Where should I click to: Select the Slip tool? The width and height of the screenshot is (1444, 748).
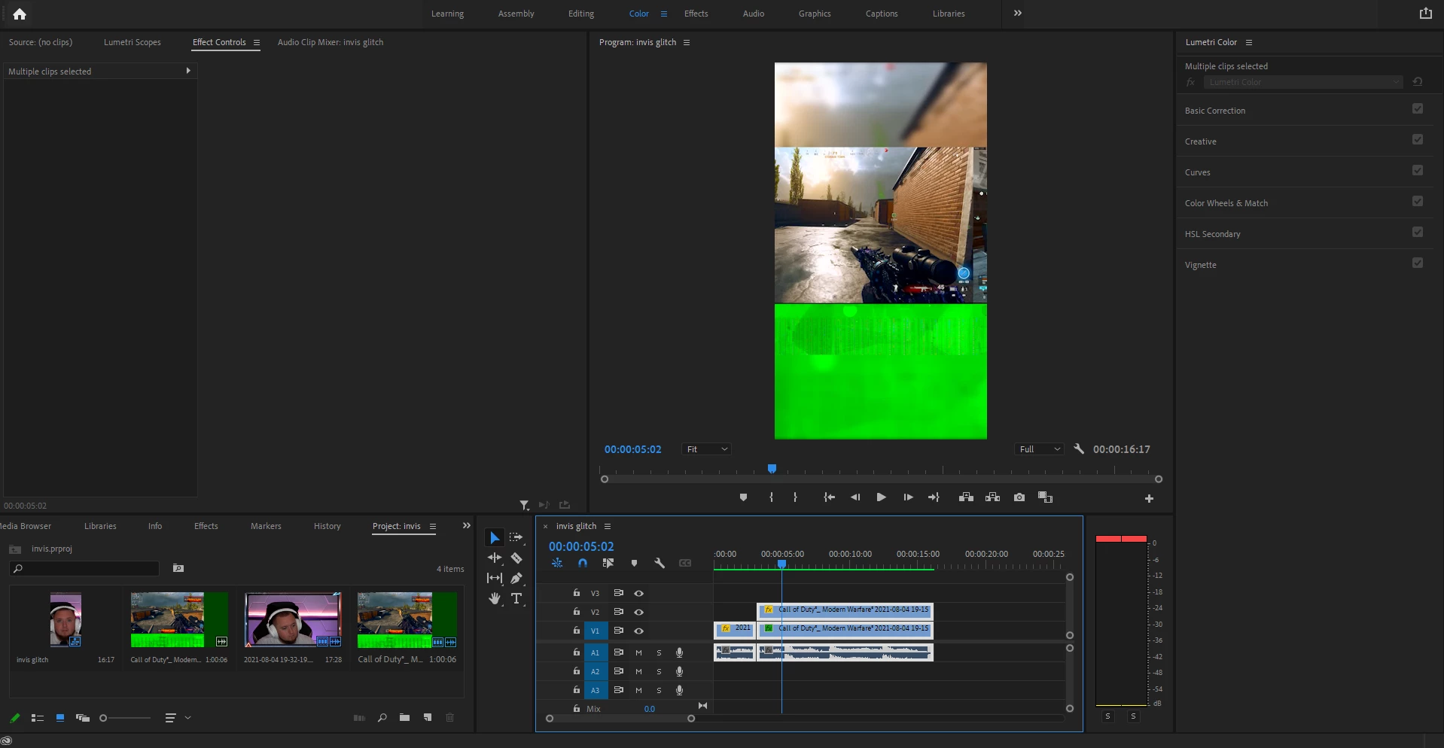click(x=495, y=578)
